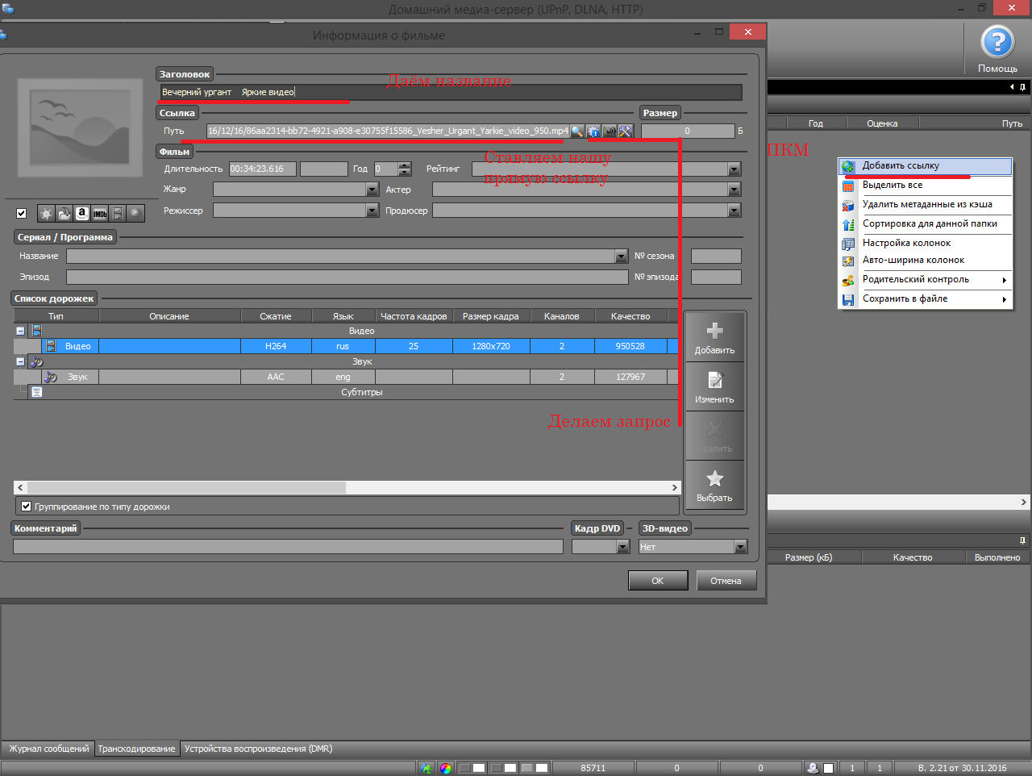Image resolution: width=1032 pixels, height=776 pixels.
Task: Switch to the Транскодирование tab
Action: [136, 749]
